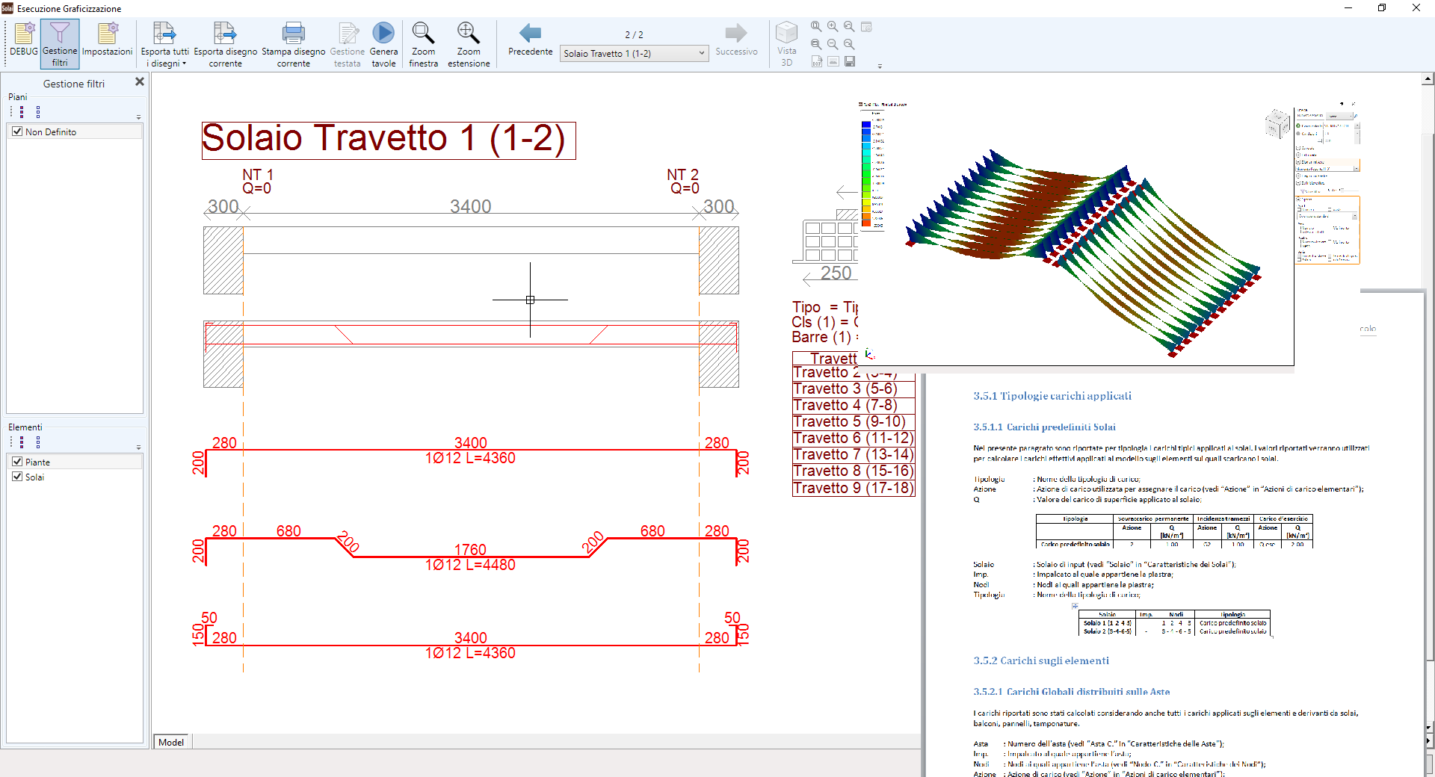The image size is (1435, 777).
Task: Click floppy disk save icon
Action: [850, 61]
